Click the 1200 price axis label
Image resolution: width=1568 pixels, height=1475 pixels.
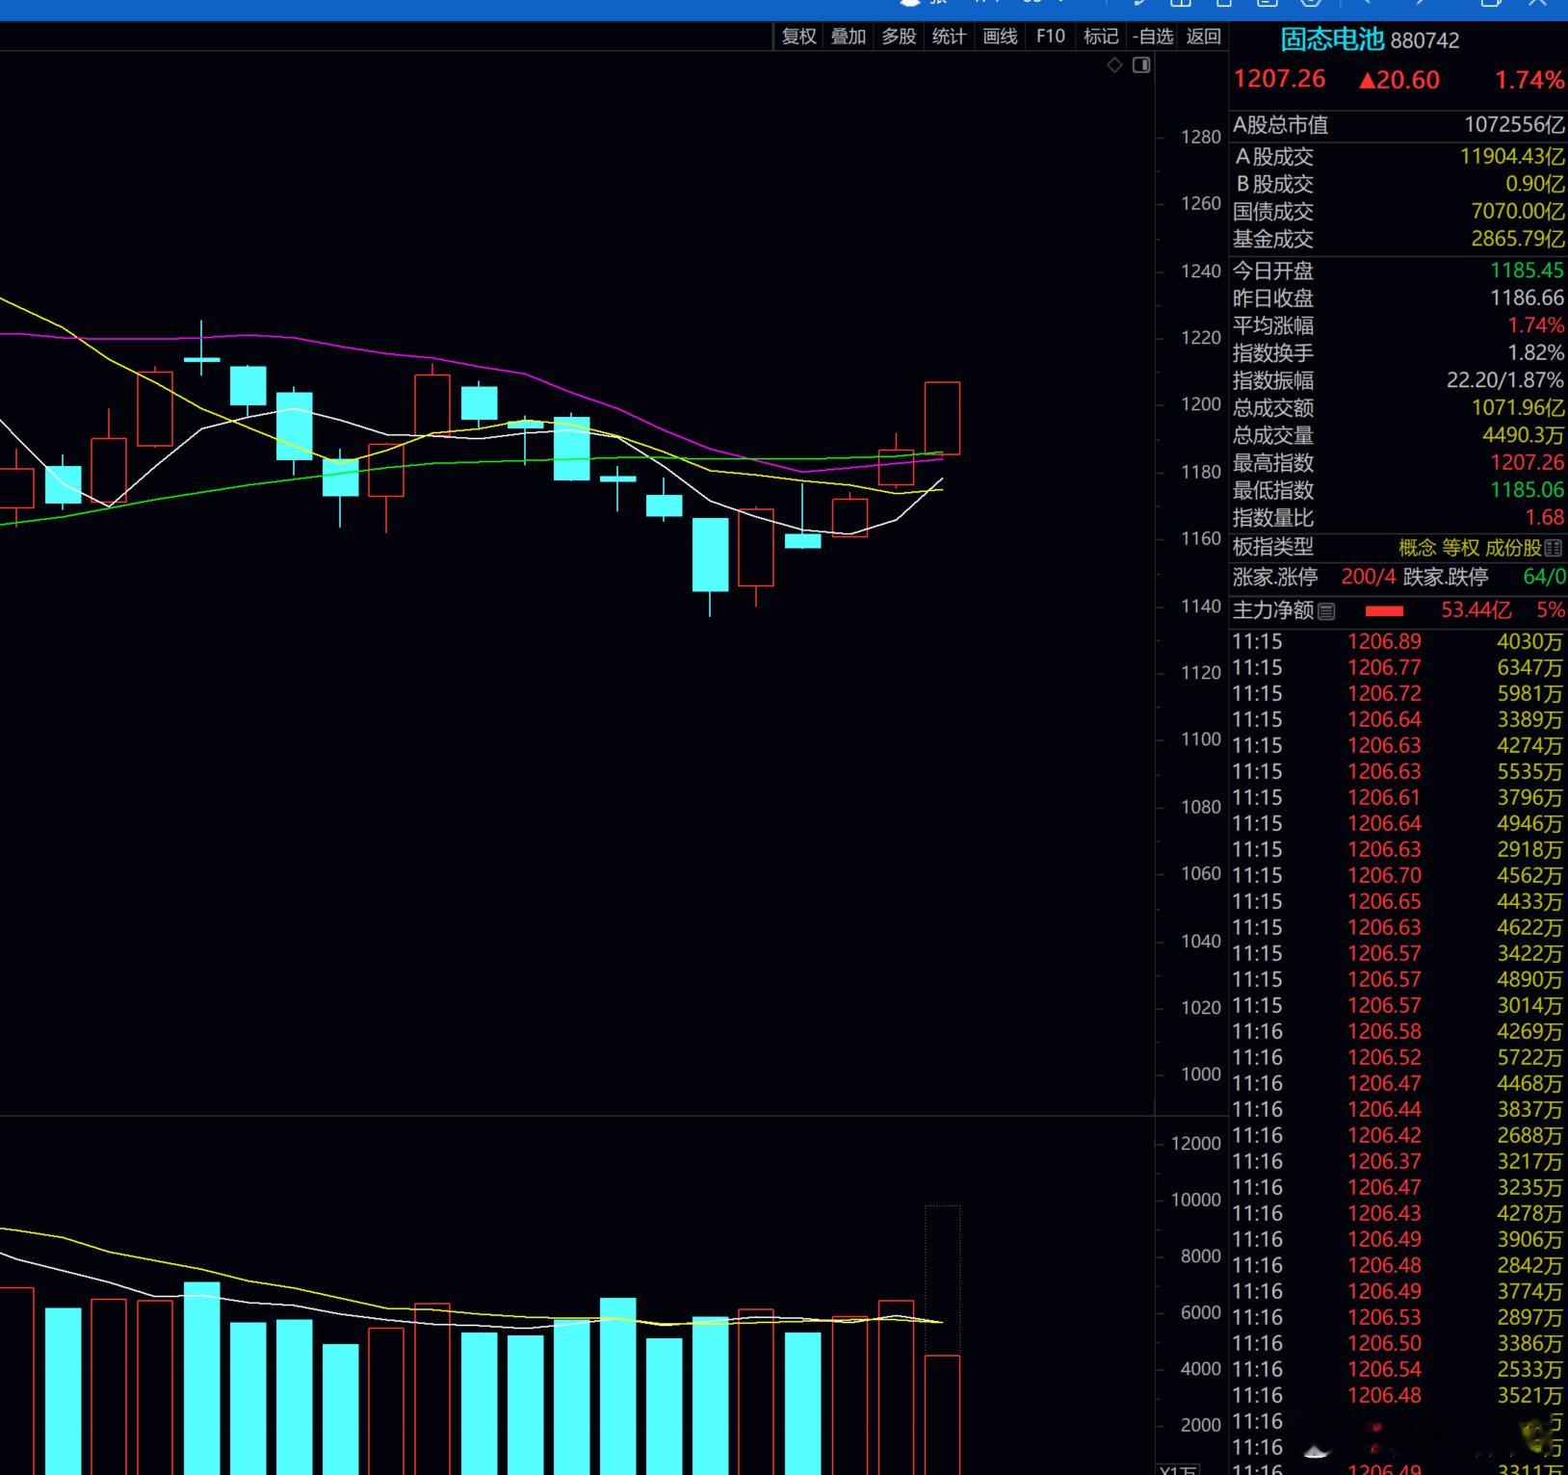pyautogui.click(x=1201, y=404)
